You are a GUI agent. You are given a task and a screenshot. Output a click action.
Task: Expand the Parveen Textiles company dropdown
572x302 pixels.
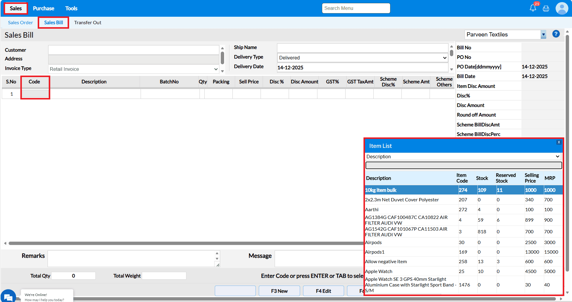pos(543,35)
